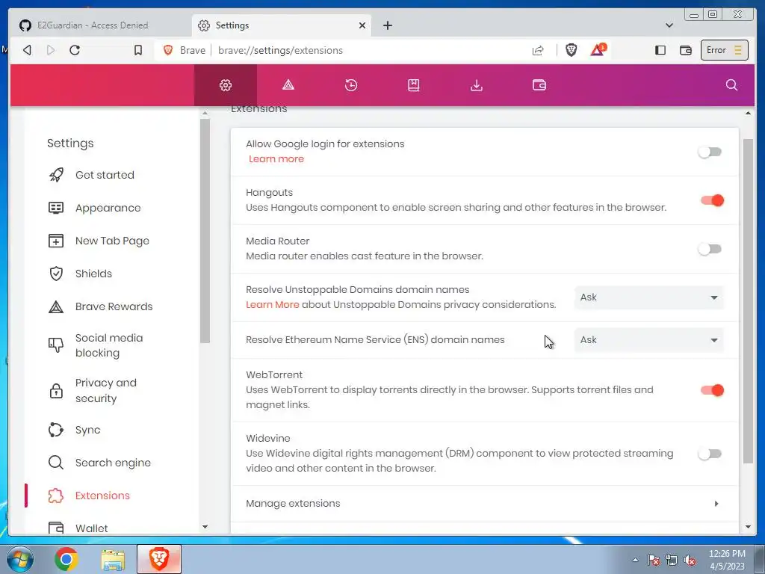Click the network tray icon
This screenshot has width=765, height=574.
tap(672, 561)
